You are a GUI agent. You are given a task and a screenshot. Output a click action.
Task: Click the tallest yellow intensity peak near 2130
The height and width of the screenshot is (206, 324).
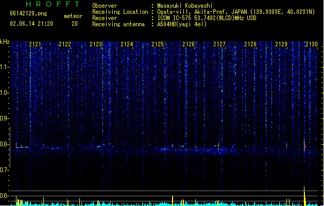[304, 196]
